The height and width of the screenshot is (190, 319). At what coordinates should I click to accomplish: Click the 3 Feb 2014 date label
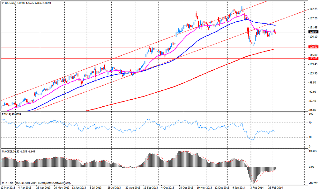(x=257, y=187)
